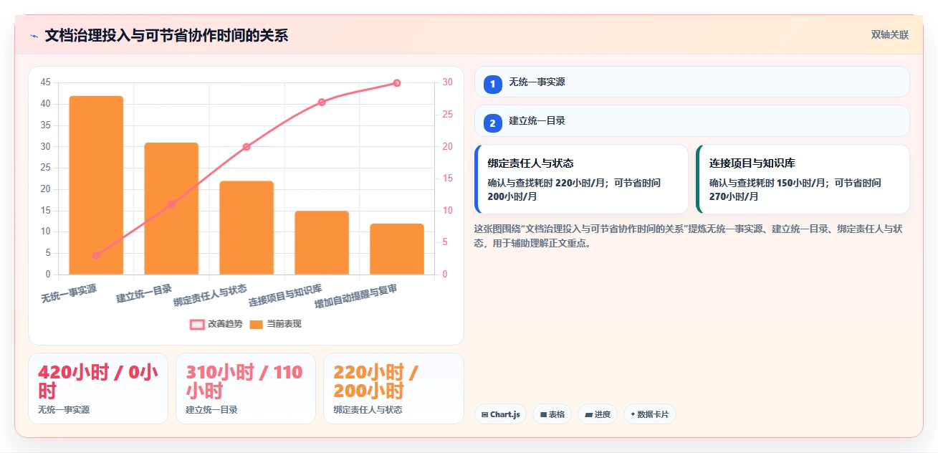Viewport: 938px width, 453px height.
Task: Click the trend line point at value 30
Action: [397, 83]
